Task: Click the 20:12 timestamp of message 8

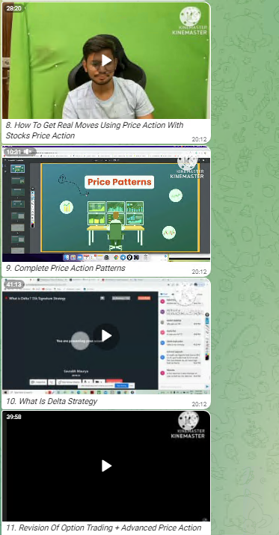Action: point(199,139)
